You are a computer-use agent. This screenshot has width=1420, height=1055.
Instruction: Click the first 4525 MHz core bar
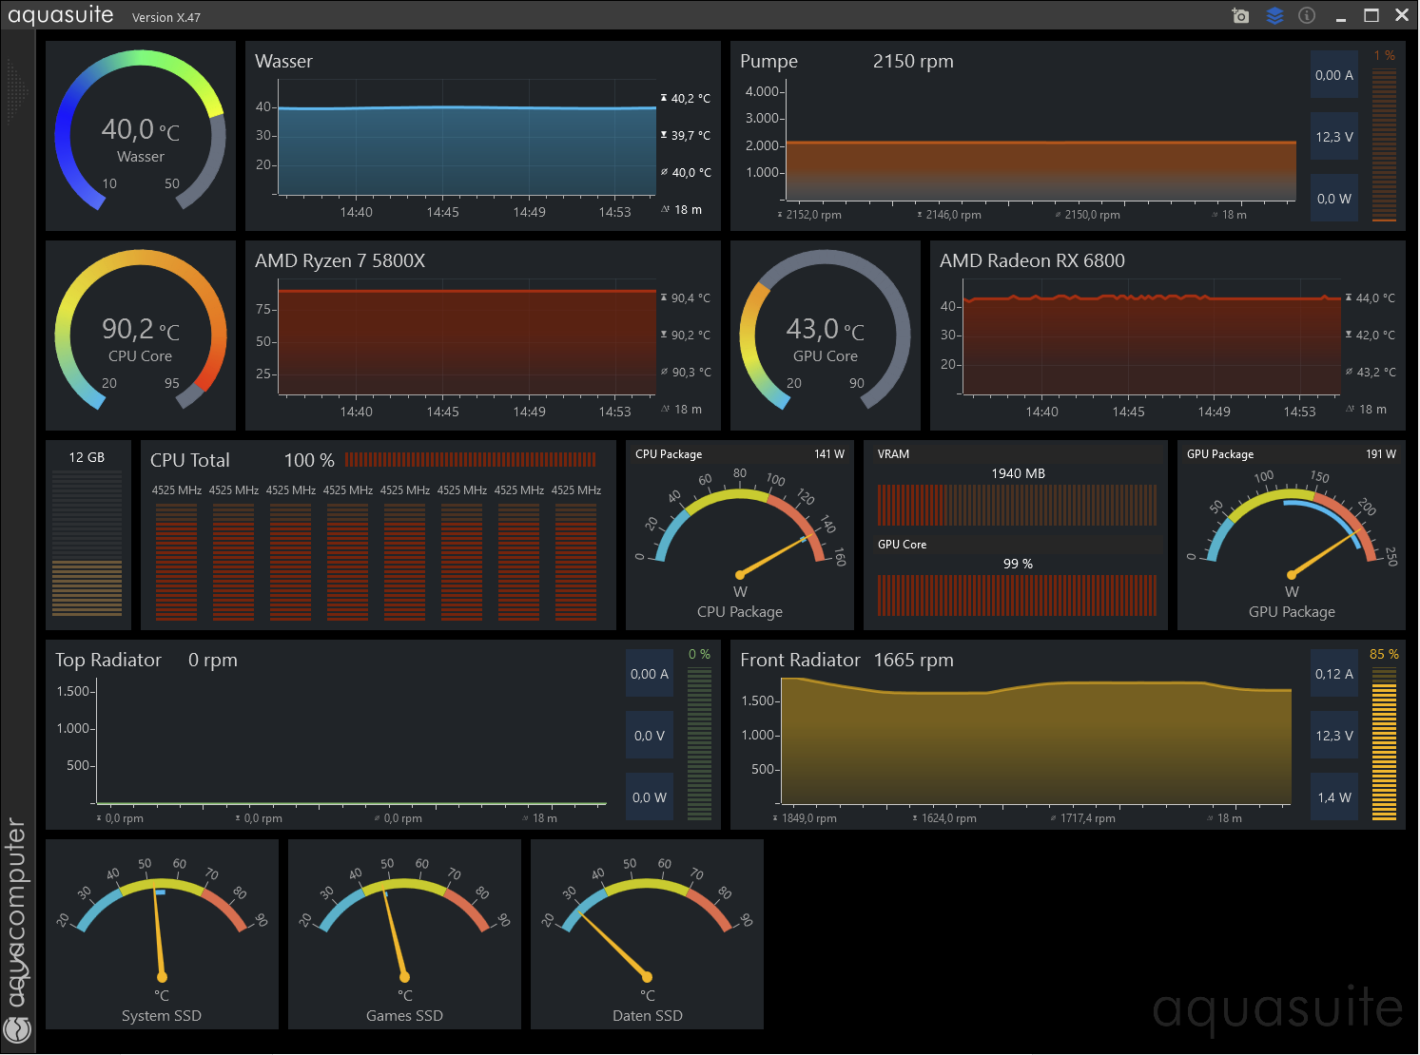(176, 561)
